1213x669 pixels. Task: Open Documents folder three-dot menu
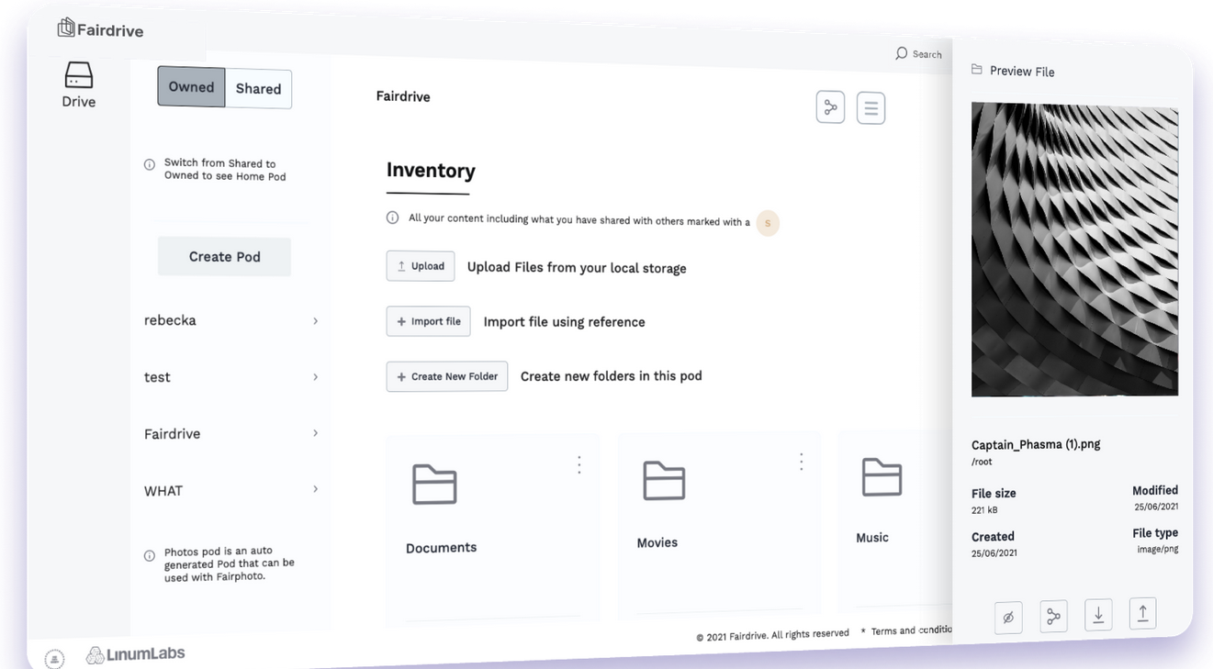pos(579,465)
